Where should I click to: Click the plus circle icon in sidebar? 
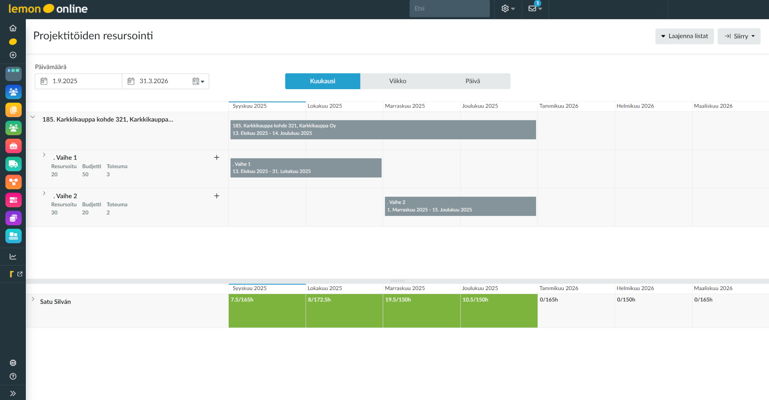[13, 55]
